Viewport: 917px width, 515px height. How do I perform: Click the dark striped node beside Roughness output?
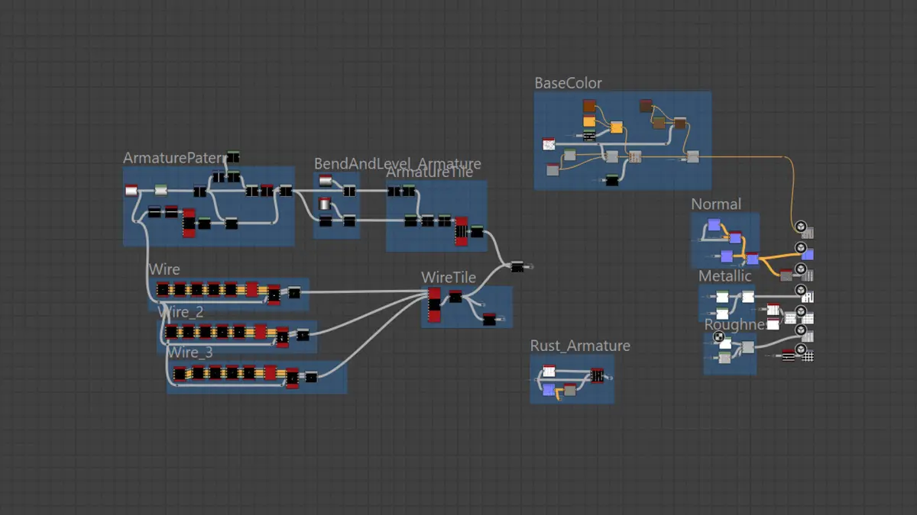point(788,356)
